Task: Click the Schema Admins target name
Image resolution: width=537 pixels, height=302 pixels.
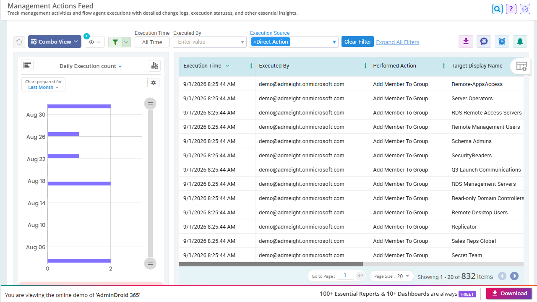Action: pyautogui.click(x=472, y=141)
